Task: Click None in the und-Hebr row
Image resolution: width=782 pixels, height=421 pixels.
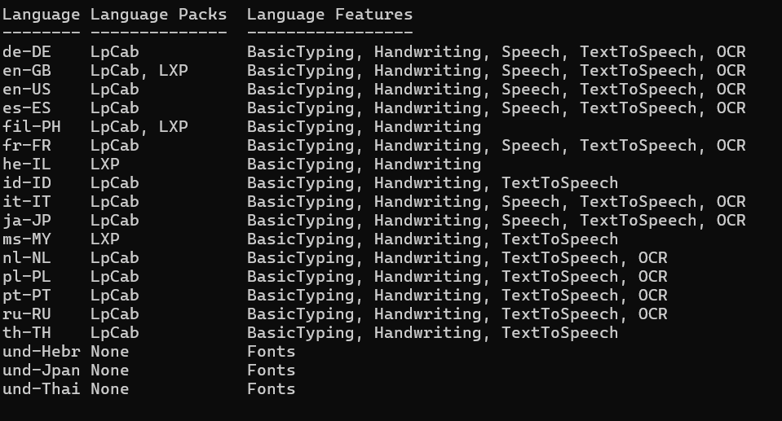Action: [109, 352]
